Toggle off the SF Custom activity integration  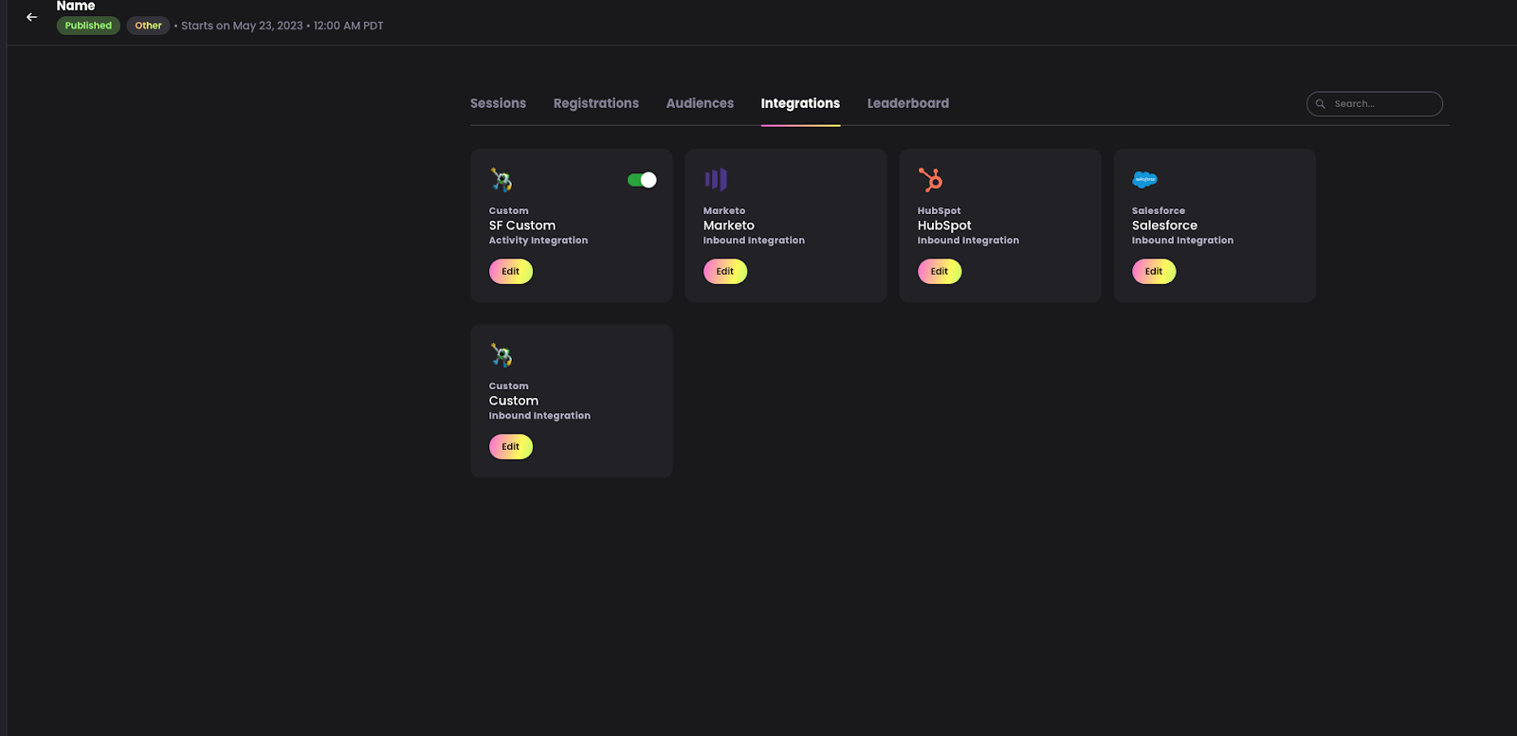[642, 180]
